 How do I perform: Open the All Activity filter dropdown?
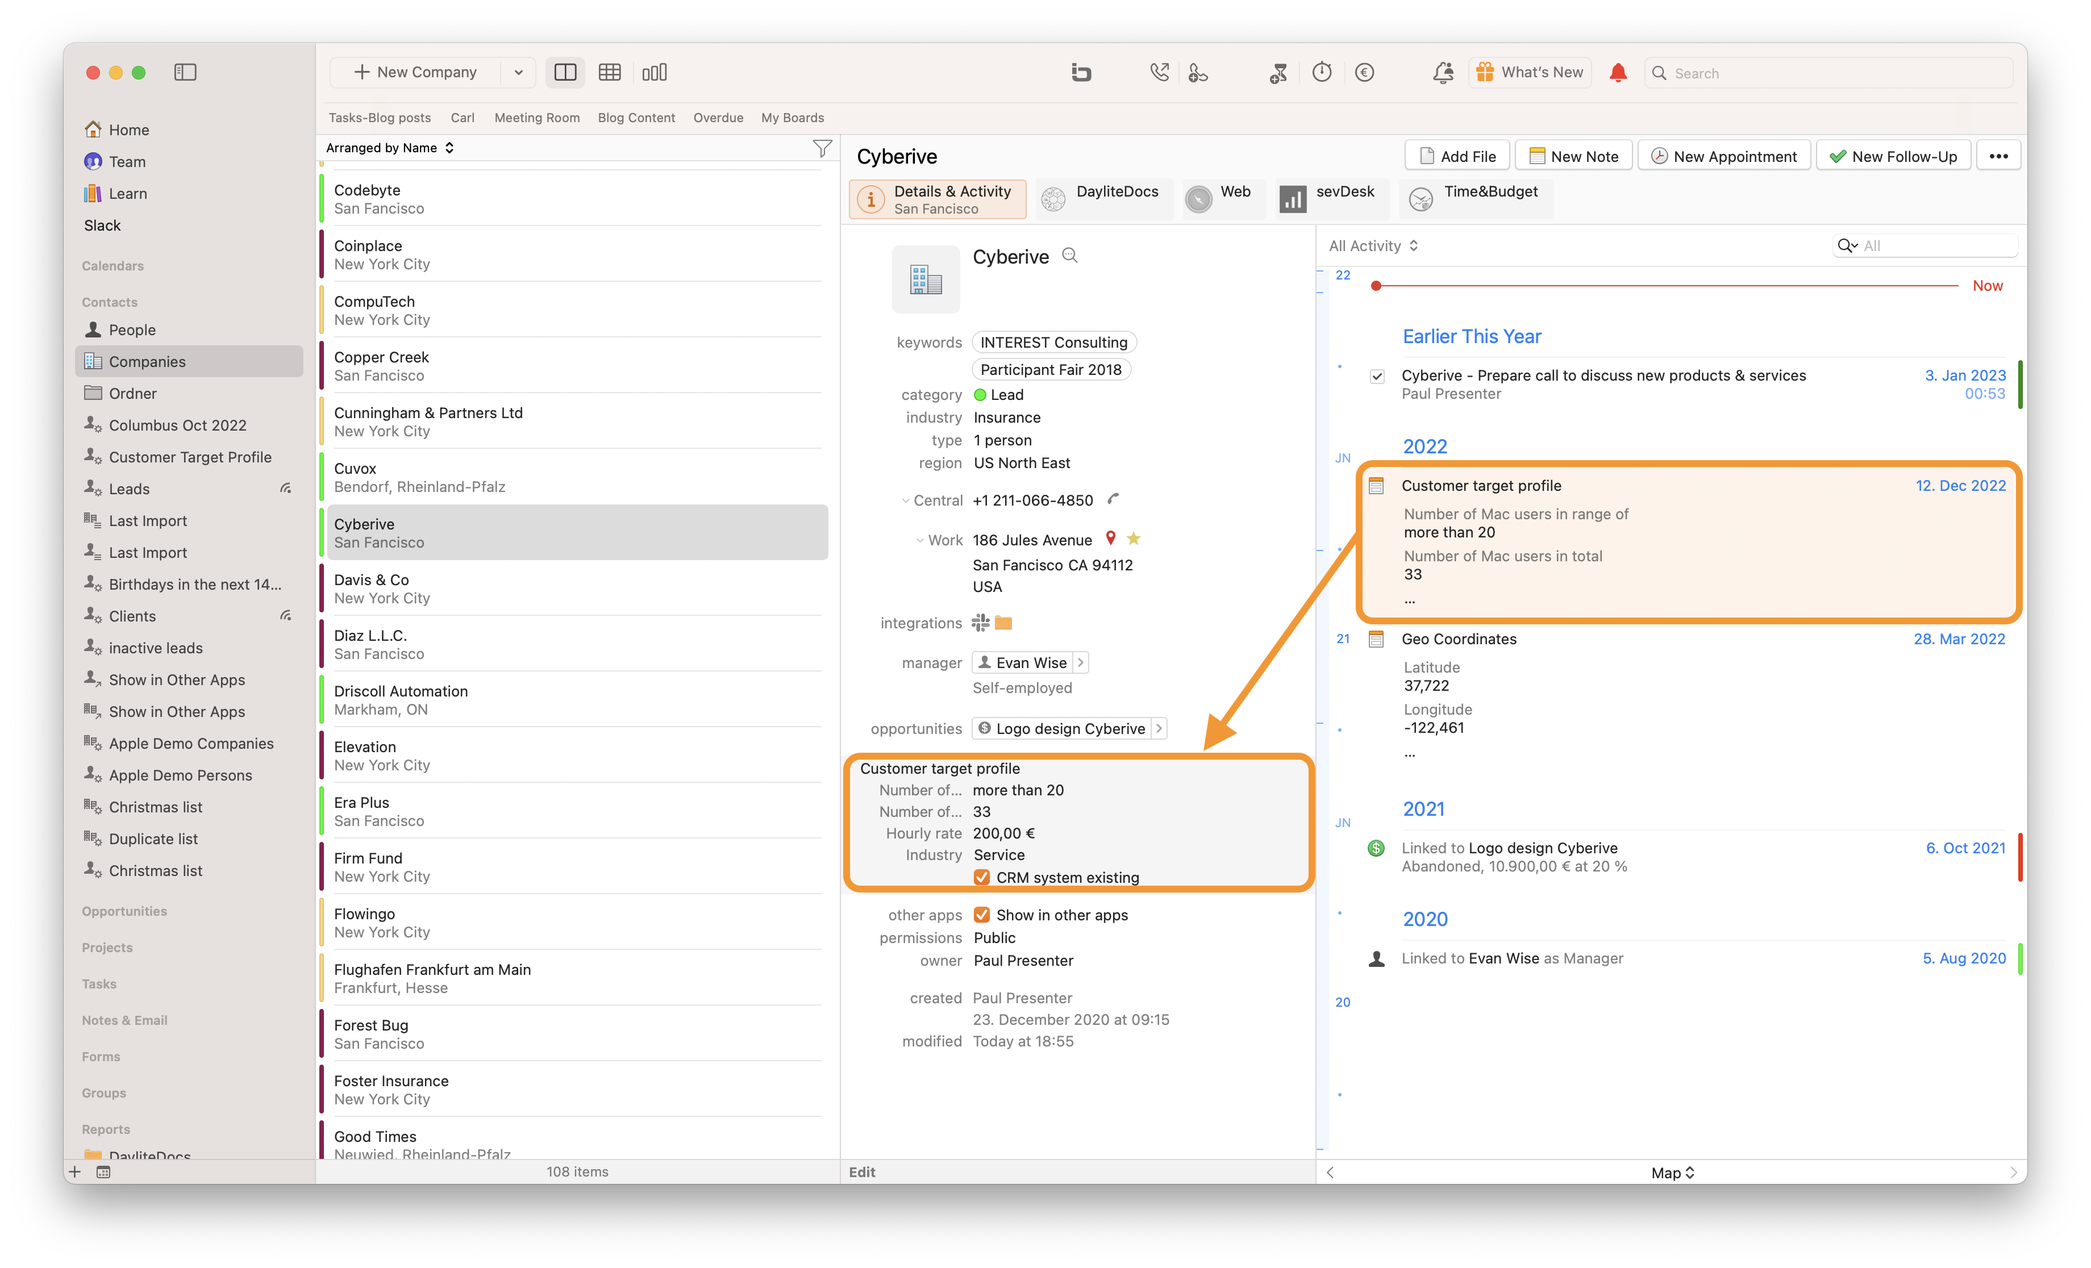[1374, 246]
